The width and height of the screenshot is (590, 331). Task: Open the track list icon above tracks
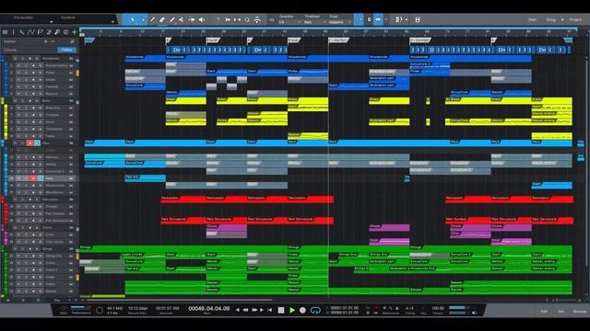click(x=5, y=32)
